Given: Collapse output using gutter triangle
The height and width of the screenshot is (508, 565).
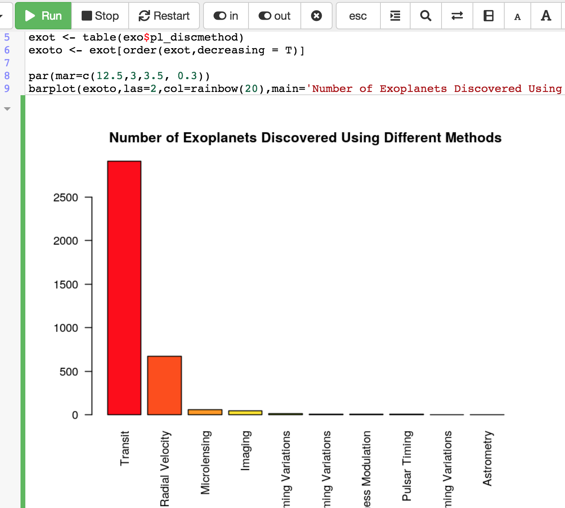Looking at the screenshot, I should point(7,109).
